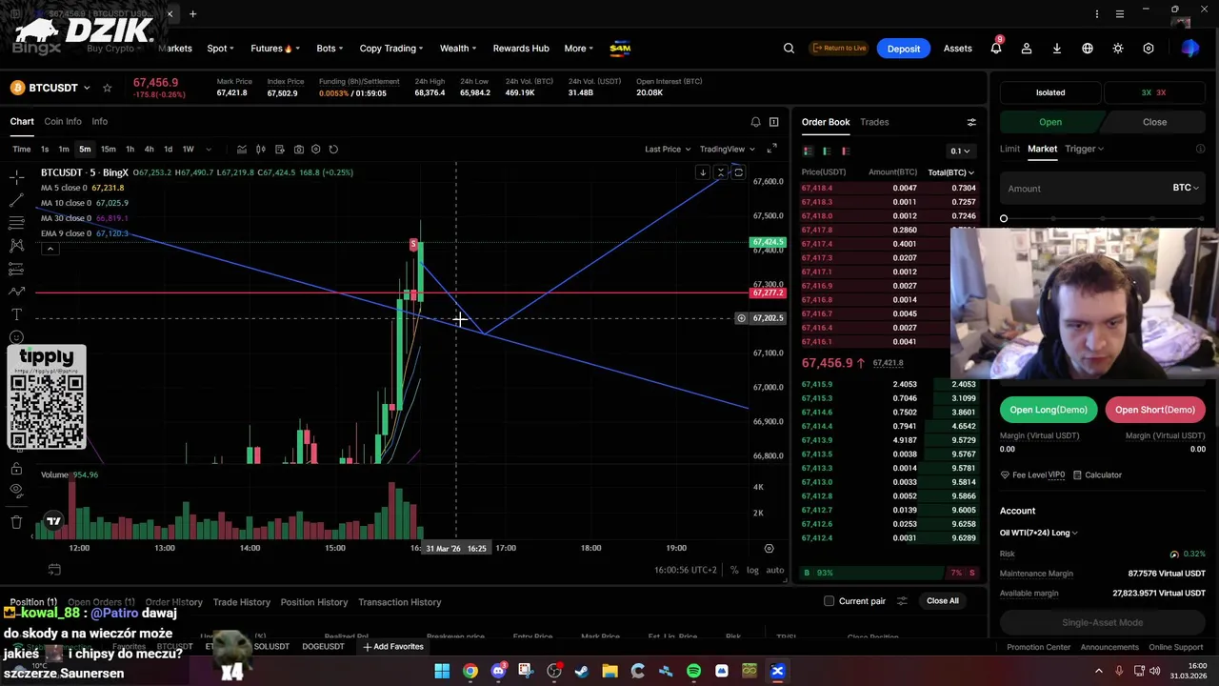The image size is (1219, 686).
Task: Click the chart alert bell icon
Action: tap(755, 122)
